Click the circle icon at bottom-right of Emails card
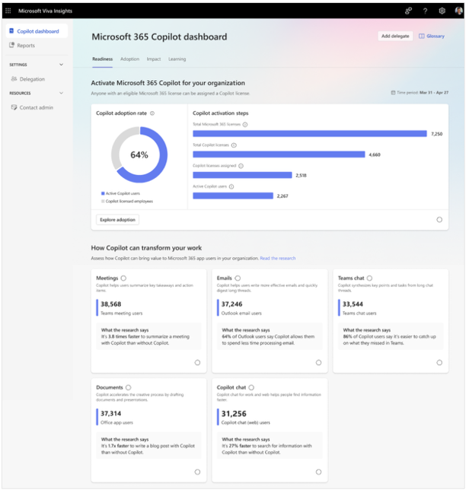Image resolution: width=469 pixels, height=493 pixels. pos(318,362)
